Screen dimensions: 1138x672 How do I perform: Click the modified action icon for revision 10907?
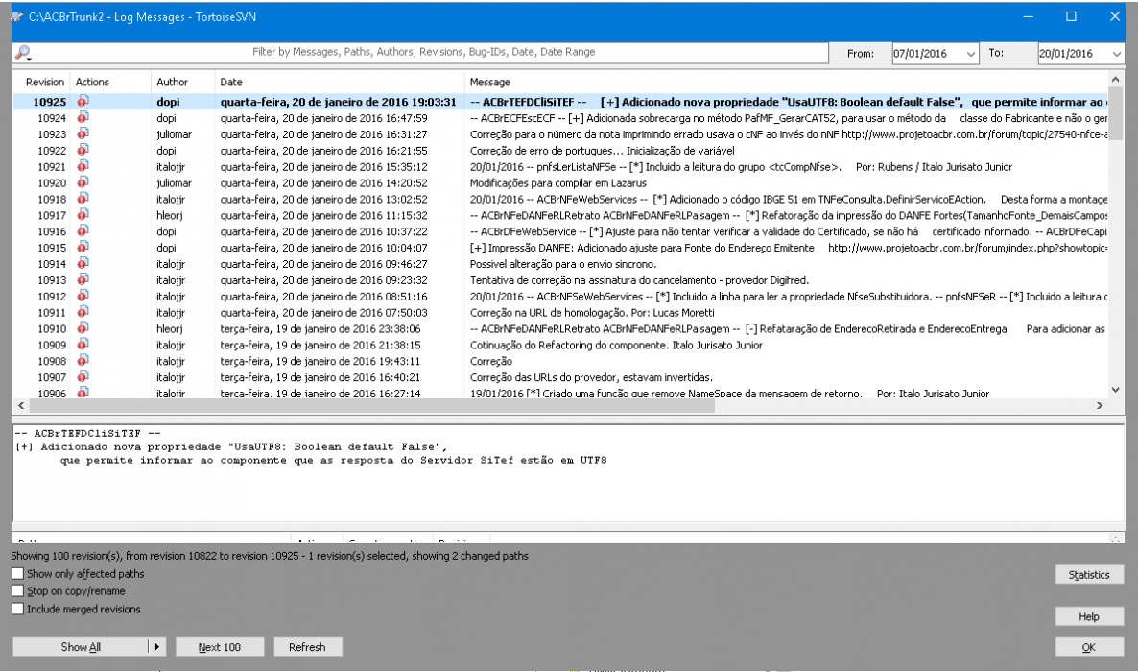(83, 377)
